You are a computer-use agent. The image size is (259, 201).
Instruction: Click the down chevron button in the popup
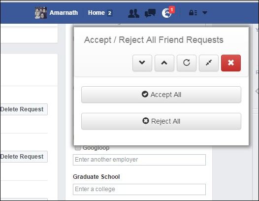coord(142,63)
